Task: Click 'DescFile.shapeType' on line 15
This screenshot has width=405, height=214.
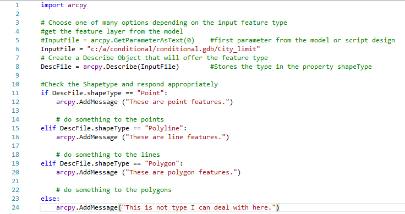Action: (x=95, y=128)
